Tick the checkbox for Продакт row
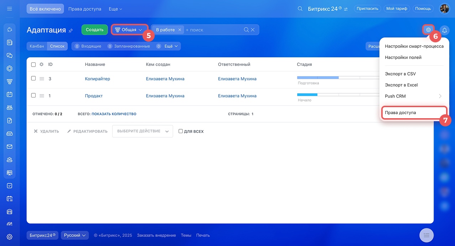Screen dimensions: 455x246 click(x=33, y=96)
